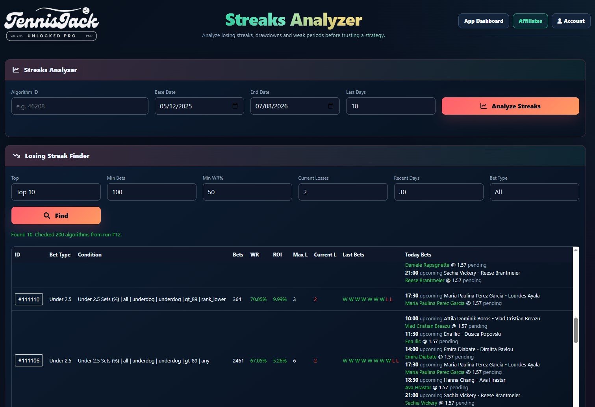
Task: Open the Account menu
Action: (x=571, y=21)
